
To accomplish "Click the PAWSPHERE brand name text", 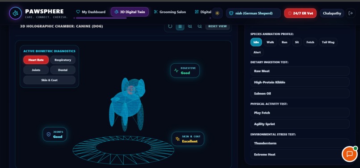I will [x=44, y=11].
